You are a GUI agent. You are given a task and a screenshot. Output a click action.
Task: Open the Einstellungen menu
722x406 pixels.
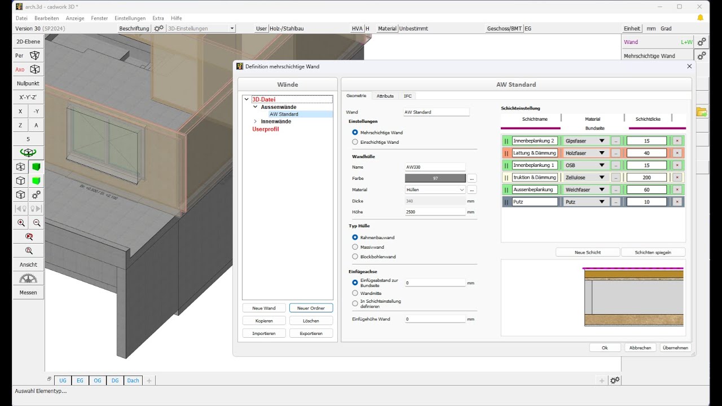[x=130, y=18]
